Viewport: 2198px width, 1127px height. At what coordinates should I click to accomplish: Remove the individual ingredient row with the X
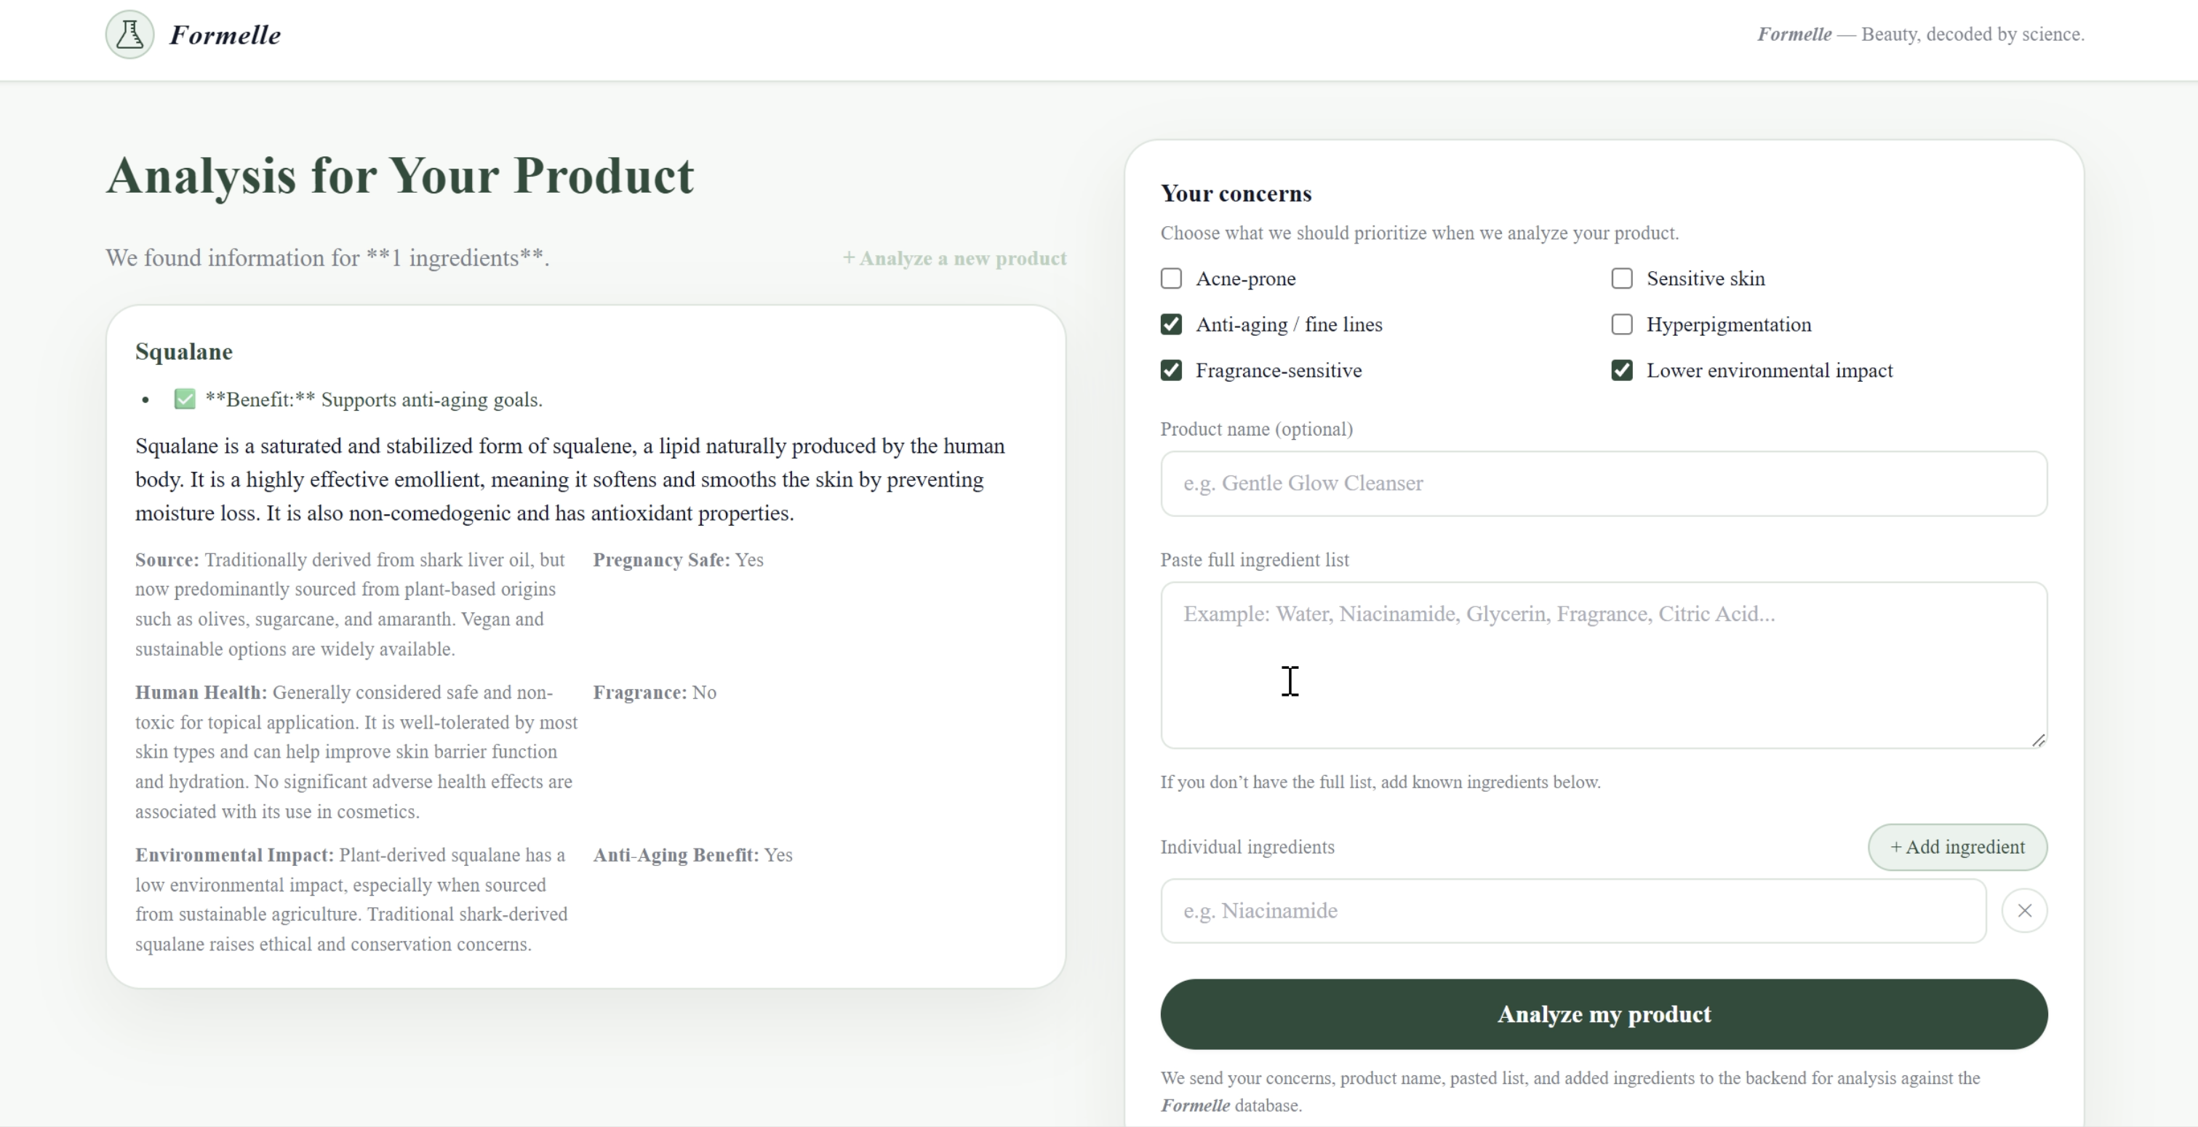pyautogui.click(x=2024, y=910)
